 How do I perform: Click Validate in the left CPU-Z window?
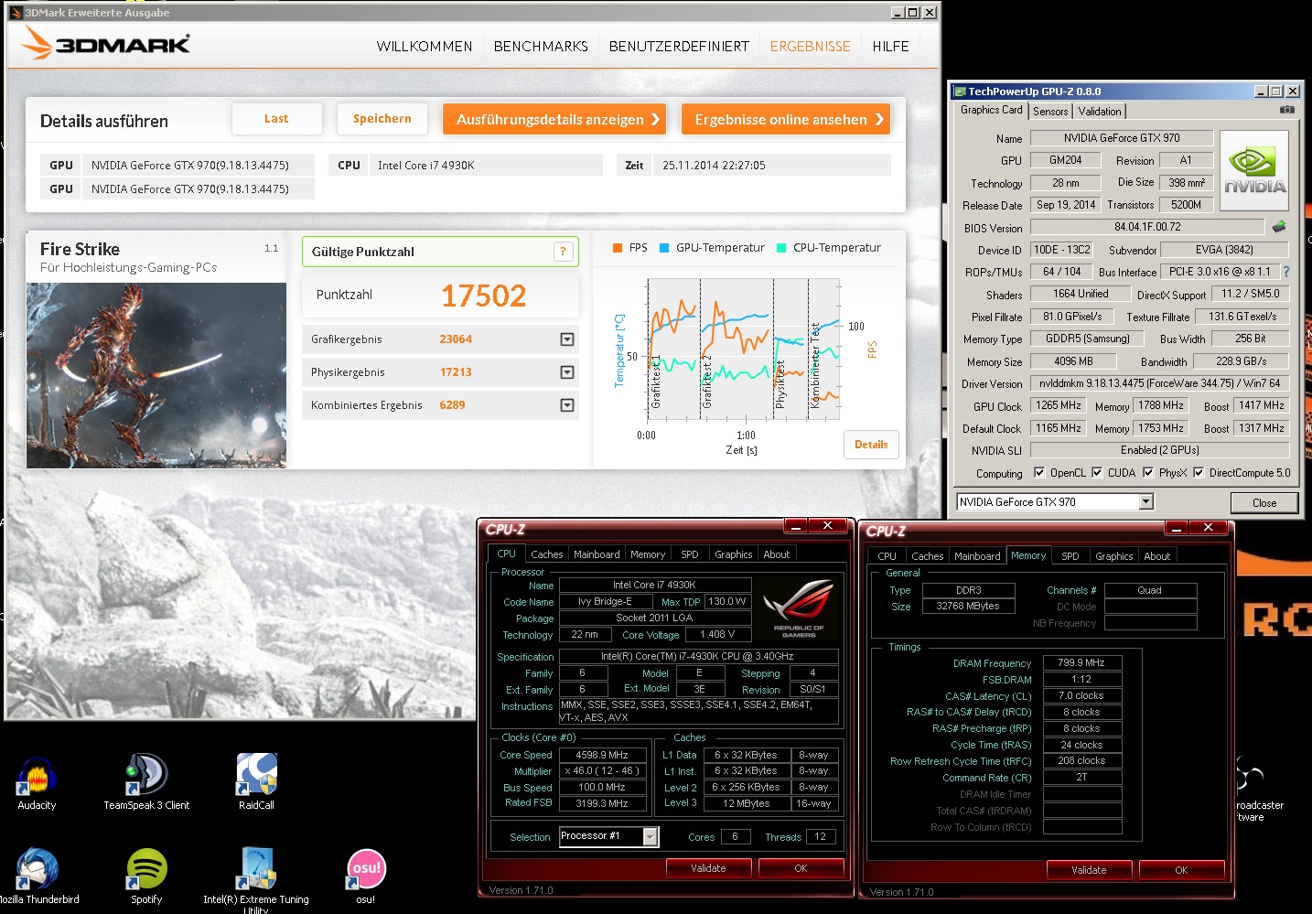point(708,868)
